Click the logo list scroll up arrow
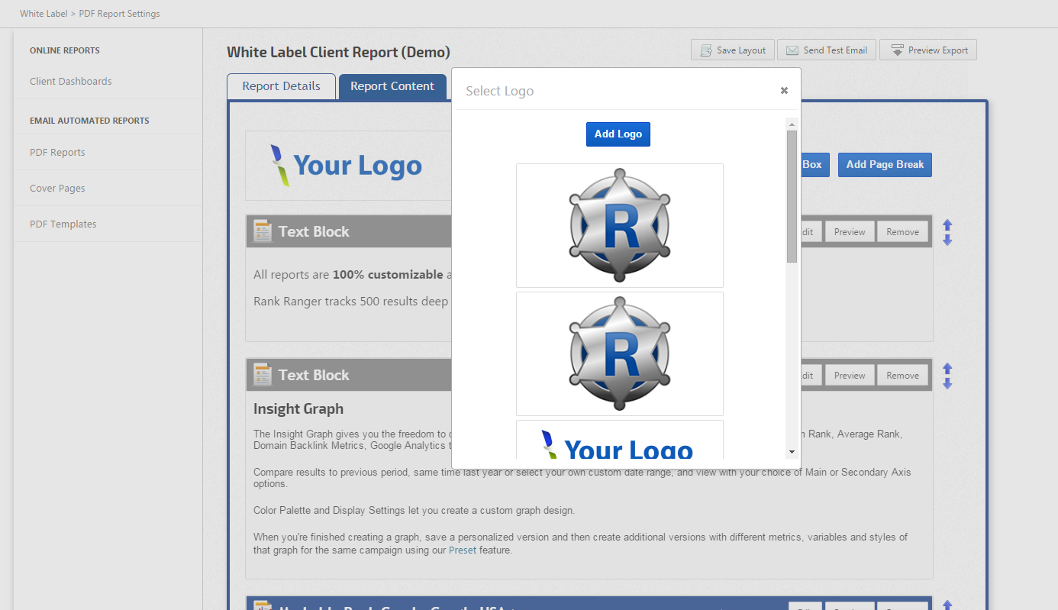This screenshot has height=610, width=1058. point(792,124)
